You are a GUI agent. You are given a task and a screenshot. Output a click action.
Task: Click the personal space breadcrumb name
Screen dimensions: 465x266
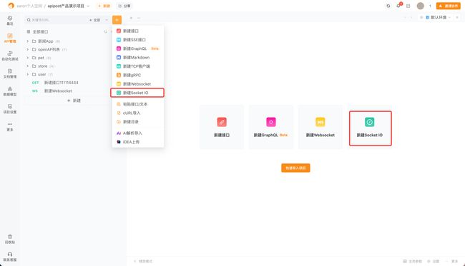click(x=29, y=6)
